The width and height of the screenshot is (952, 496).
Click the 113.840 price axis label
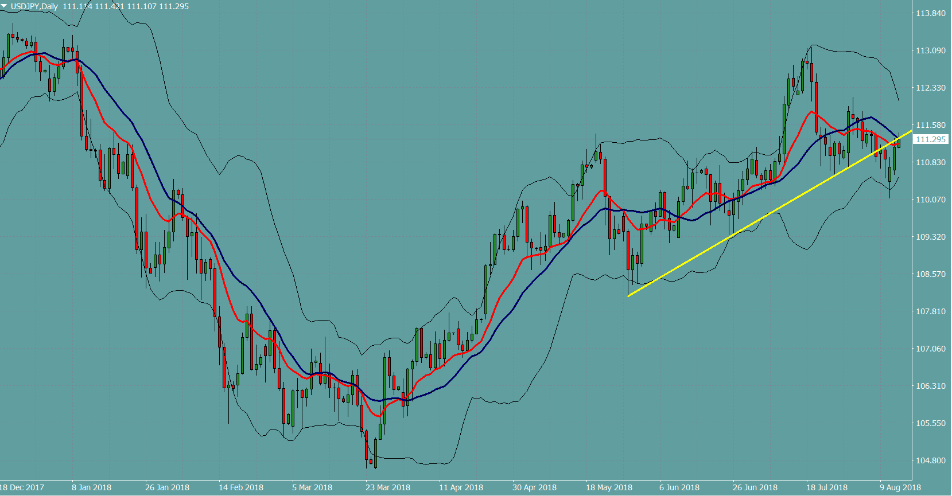930,13
